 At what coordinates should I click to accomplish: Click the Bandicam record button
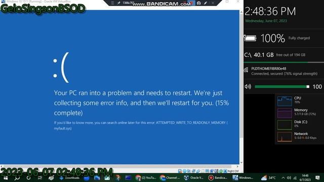click(x=191, y=3)
